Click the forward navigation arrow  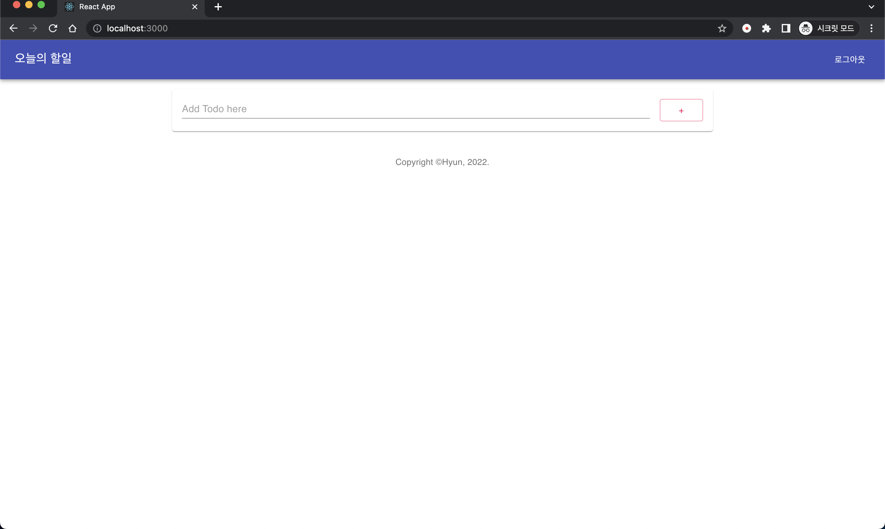[33, 28]
